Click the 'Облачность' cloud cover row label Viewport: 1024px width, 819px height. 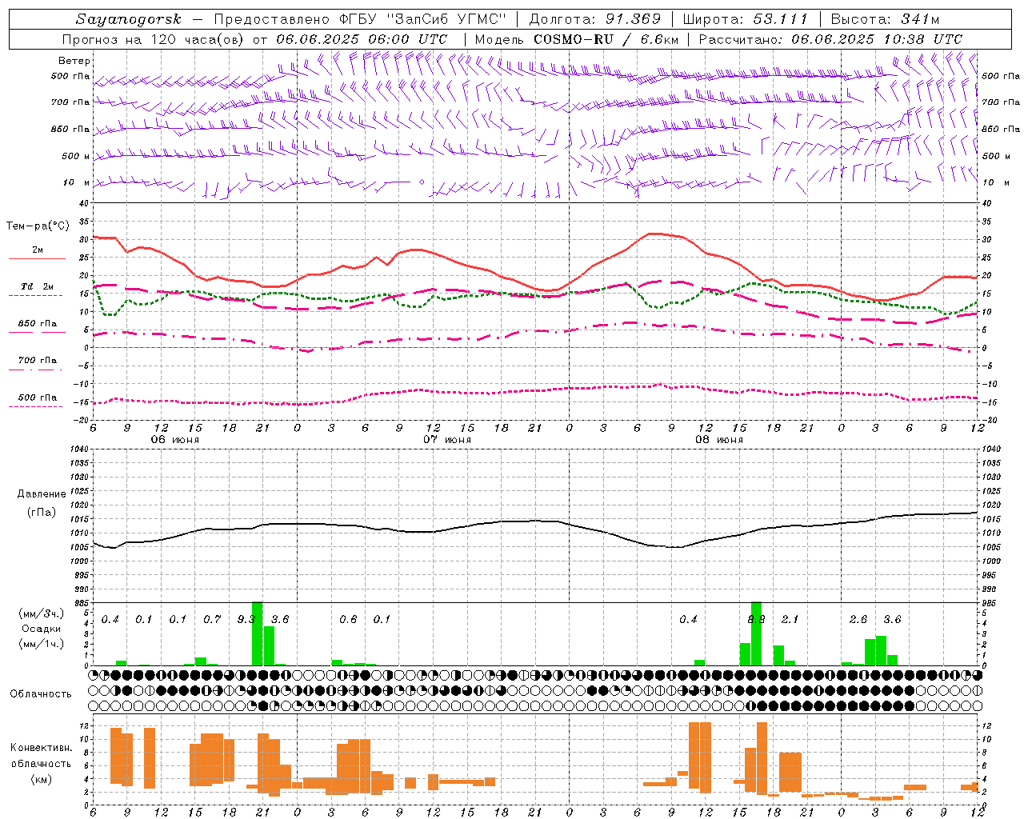point(41,694)
